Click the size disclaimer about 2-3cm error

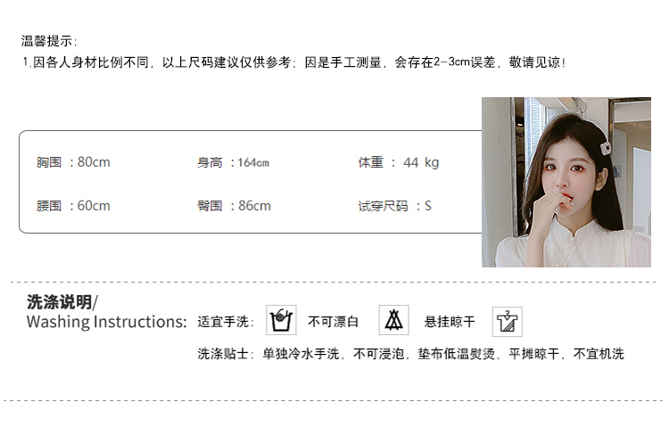click(294, 62)
